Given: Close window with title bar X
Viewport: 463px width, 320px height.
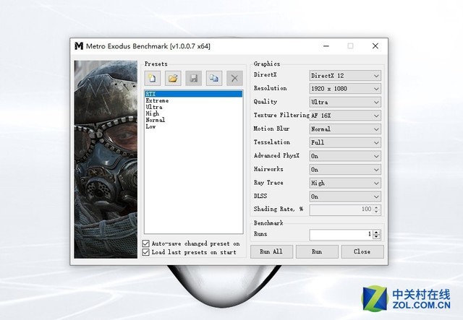Looking at the screenshot, I should [x=375, y=46].
